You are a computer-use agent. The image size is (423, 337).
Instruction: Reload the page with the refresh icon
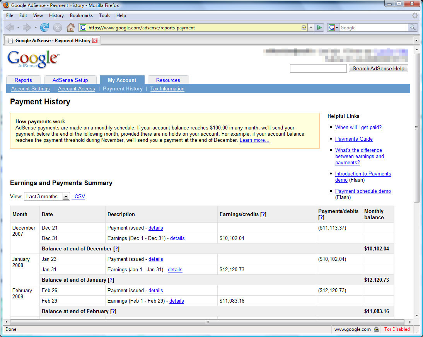point(44,27)
